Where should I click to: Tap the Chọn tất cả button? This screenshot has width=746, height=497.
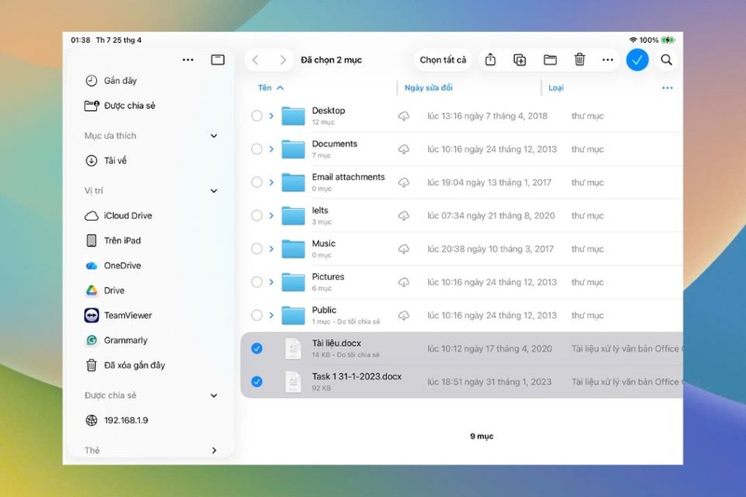(x=443, y=60)
